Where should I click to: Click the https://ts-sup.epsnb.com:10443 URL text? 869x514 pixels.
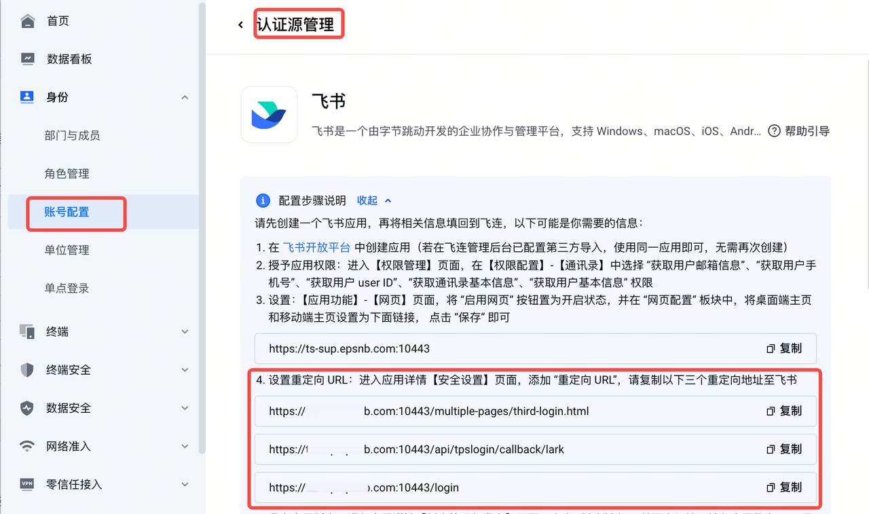tap(349, 348)
